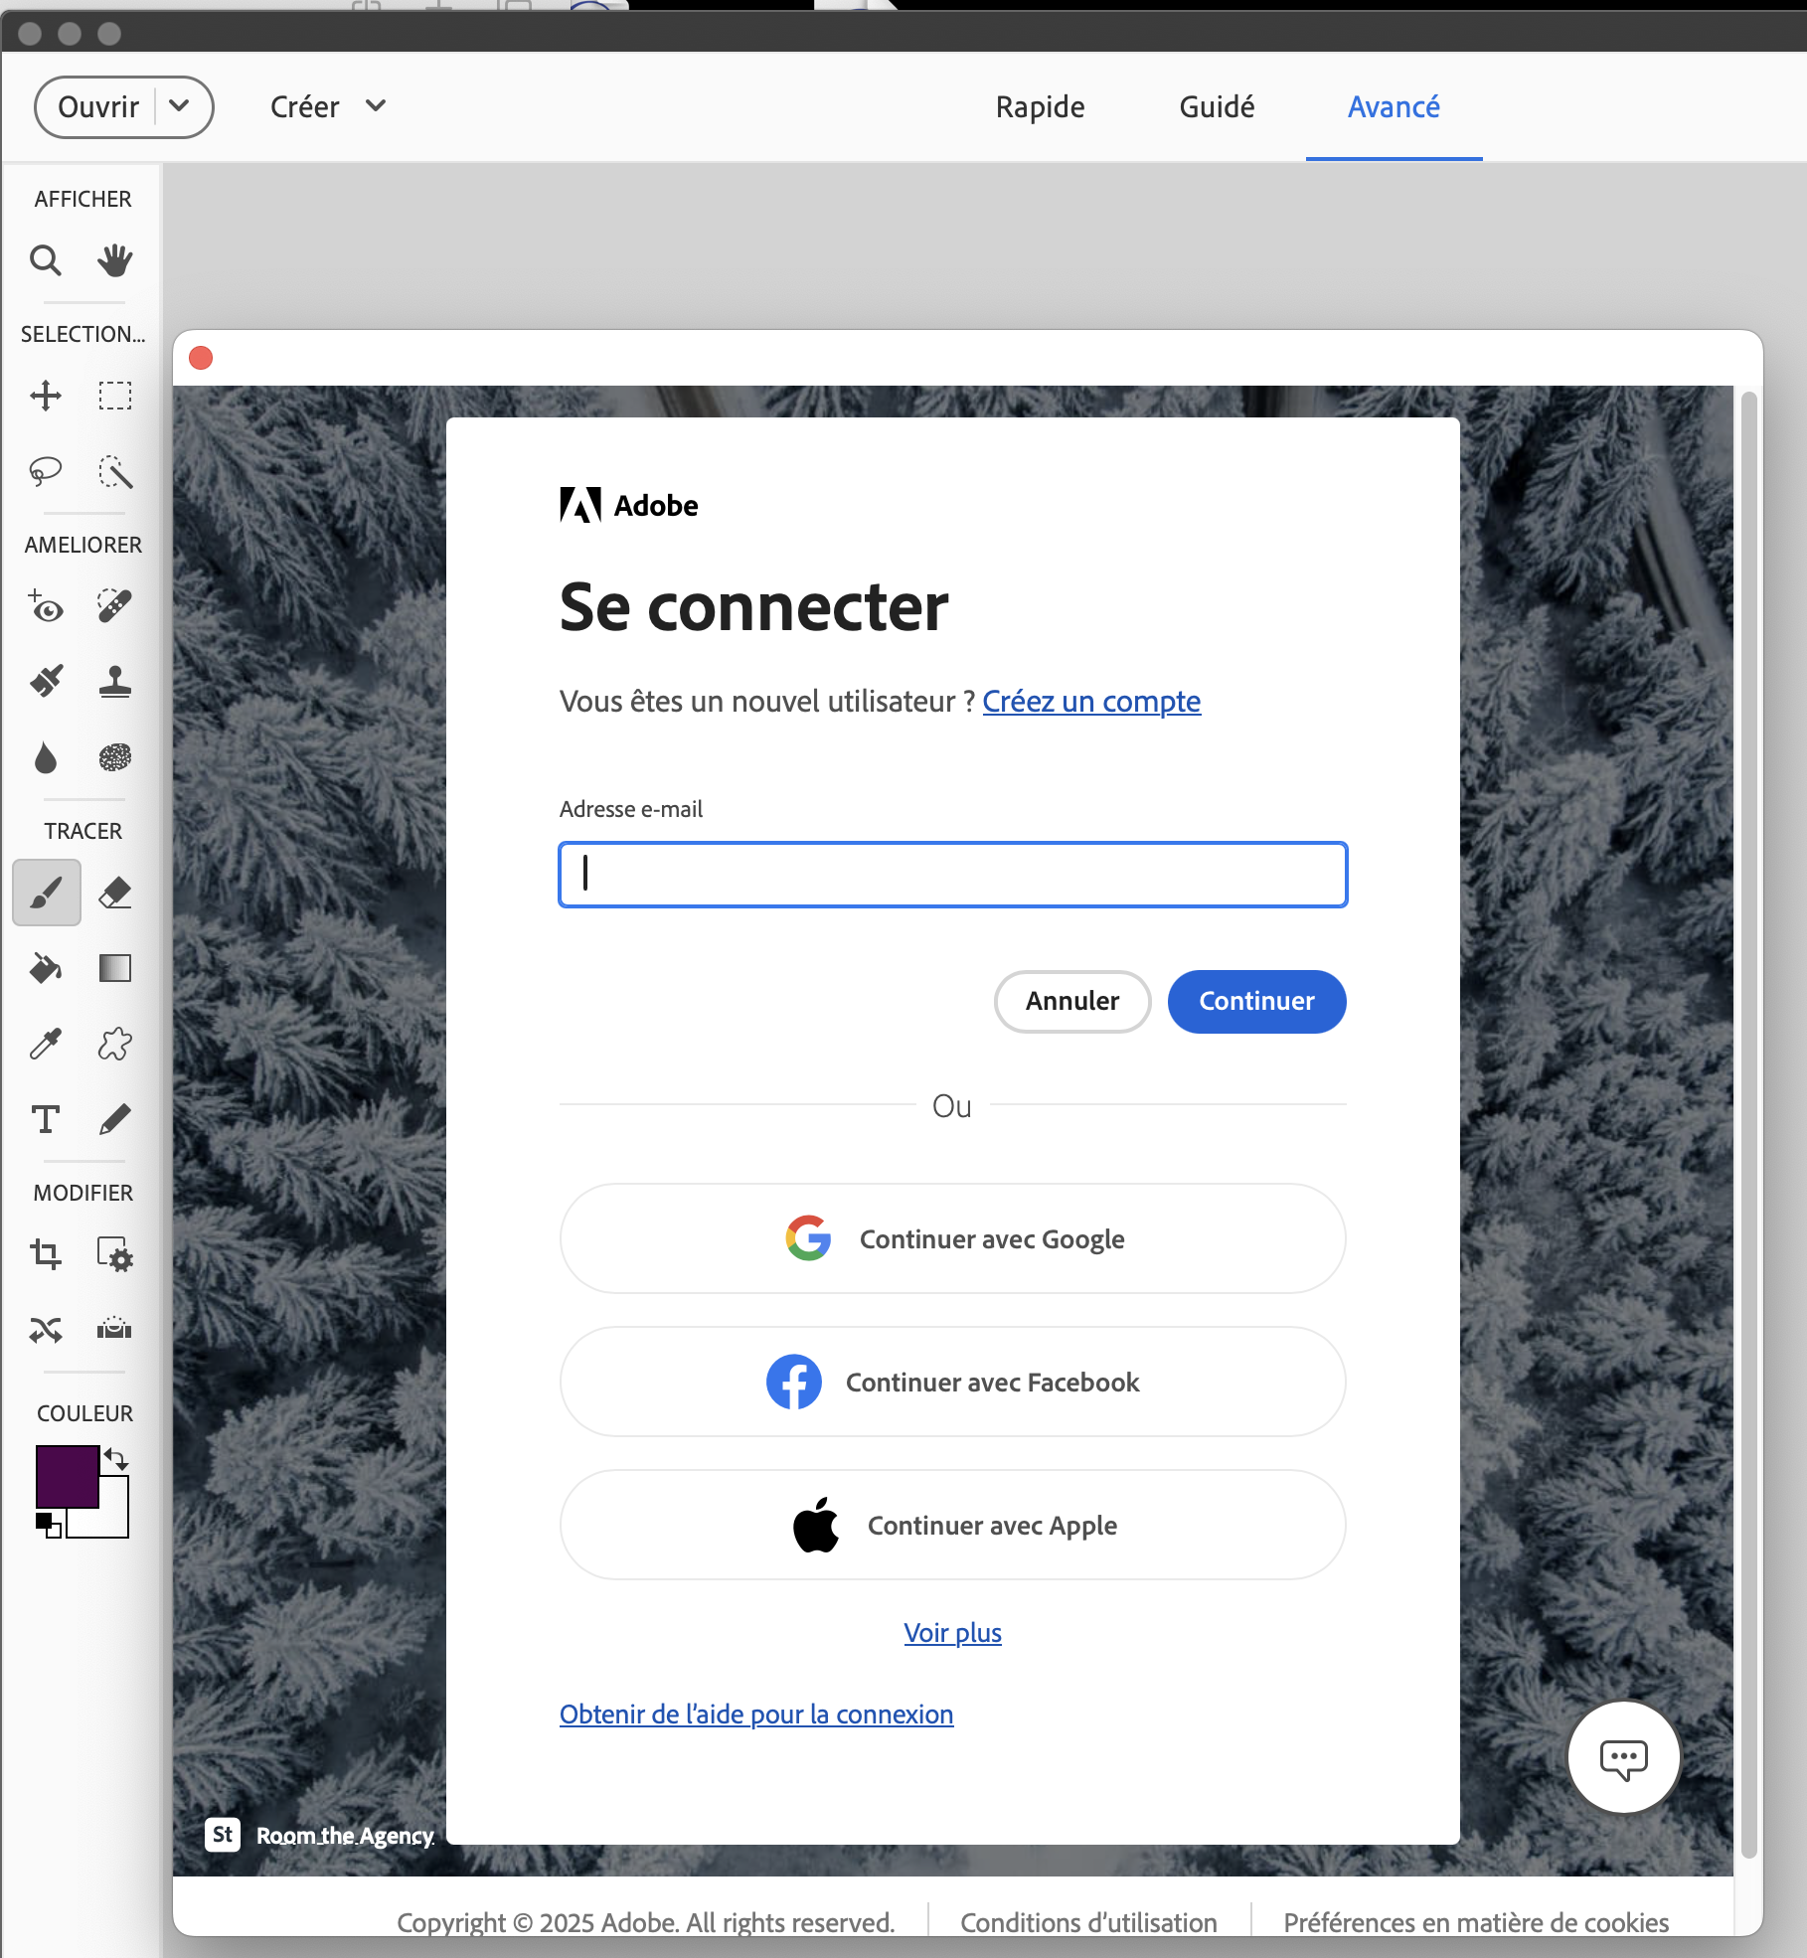Select the Clone Stamp tool

point(115,682)
